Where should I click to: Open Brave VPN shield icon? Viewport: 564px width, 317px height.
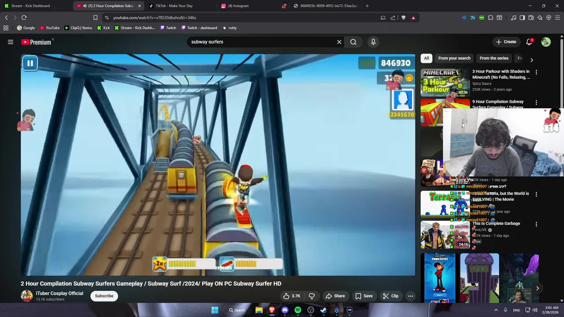pyautogui.click(x=549, y=18)
